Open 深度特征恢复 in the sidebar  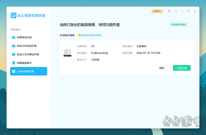pos(29,37)
